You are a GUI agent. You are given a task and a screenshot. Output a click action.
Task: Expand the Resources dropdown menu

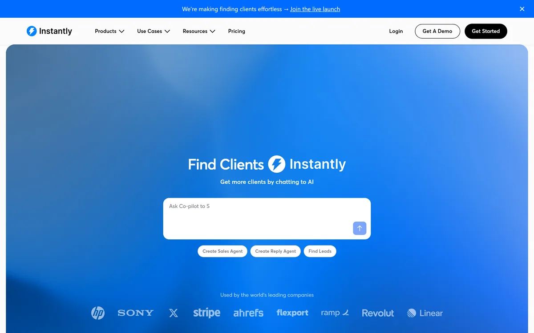199,31
